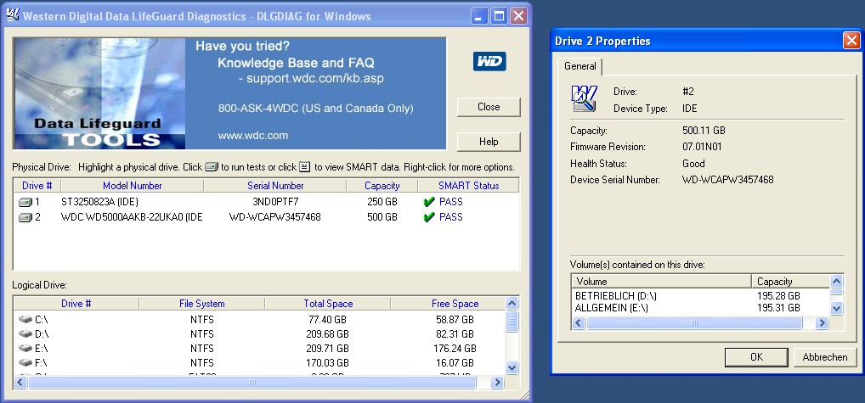Click 176.24 GB free space cell

point(455,348)
